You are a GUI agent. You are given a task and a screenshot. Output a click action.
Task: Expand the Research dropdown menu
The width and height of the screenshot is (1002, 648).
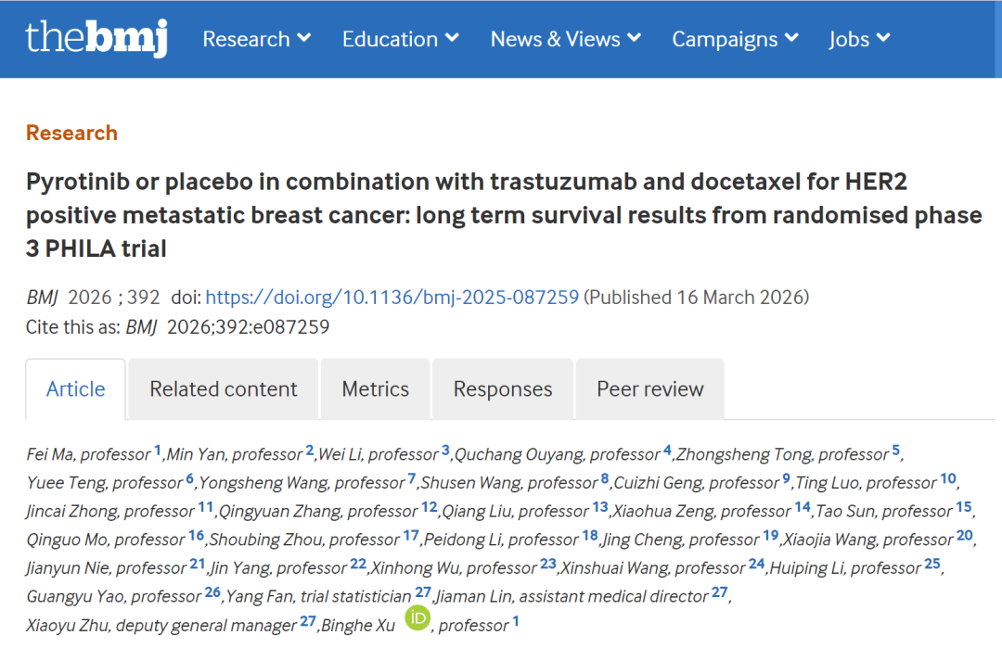pyautogui.click(x=256, y=39)
